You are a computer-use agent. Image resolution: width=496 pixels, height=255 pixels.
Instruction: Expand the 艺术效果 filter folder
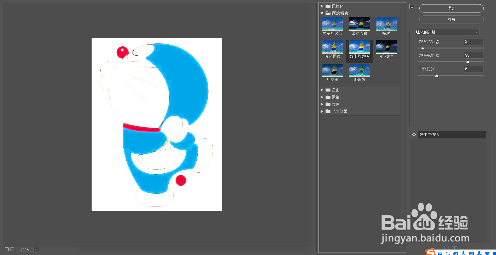point(322,111)
